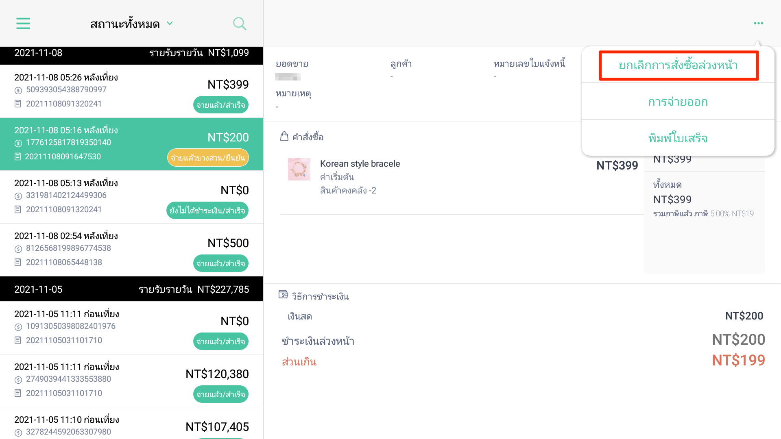
Task: Open the hamburger menu
Action: (x=23, y=24)
